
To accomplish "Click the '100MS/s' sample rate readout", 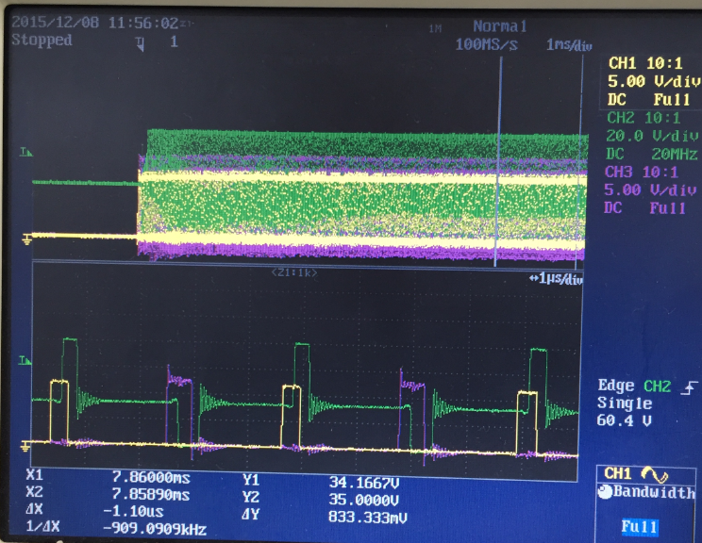I will (486, 44).
